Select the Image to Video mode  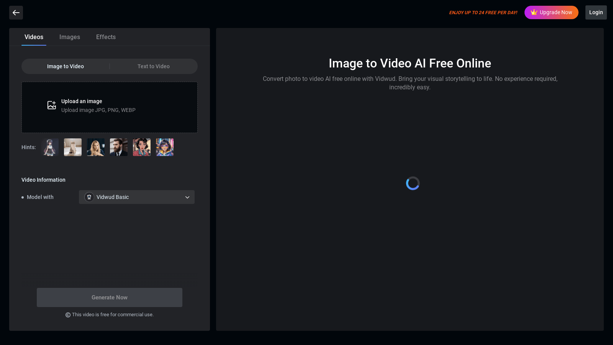coord(66,66)
